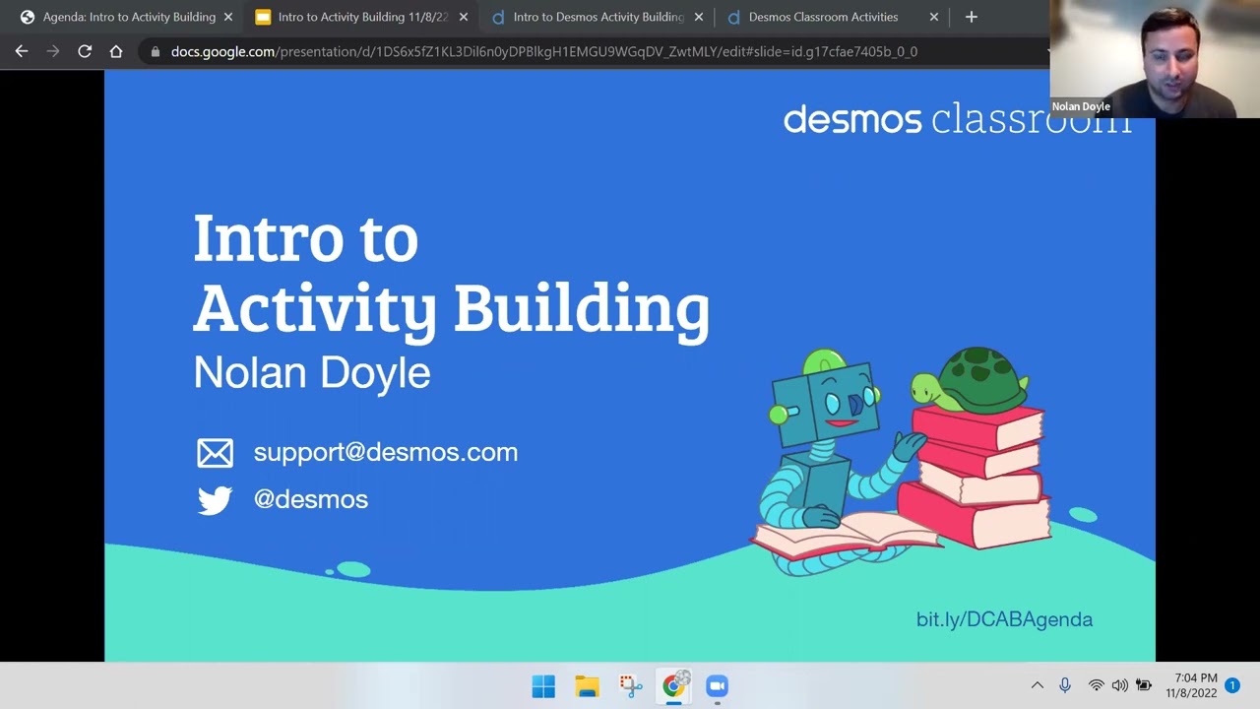Viewport: 1260px width, 709px height.
Task: Open Zoom from the taskbar
Action: click(x=717, y=686)
